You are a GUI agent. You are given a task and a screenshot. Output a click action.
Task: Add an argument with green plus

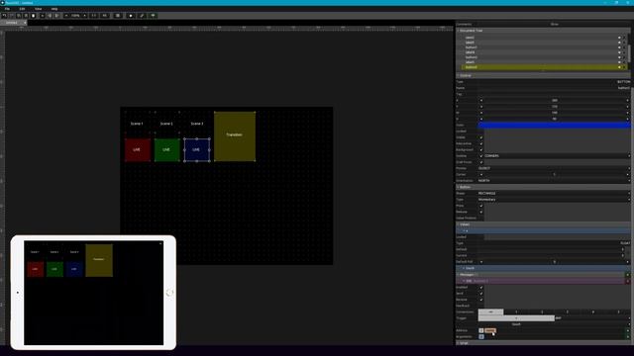tap(627, 336)
